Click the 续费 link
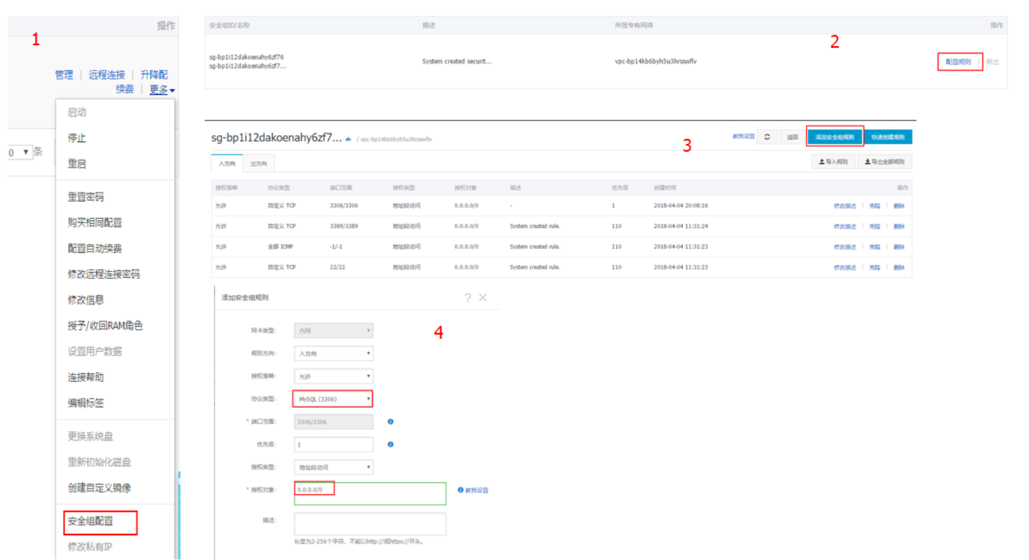 125,89
